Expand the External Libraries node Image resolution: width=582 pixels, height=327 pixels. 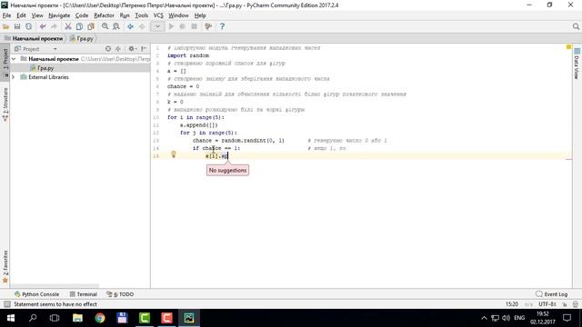(14, 77)
